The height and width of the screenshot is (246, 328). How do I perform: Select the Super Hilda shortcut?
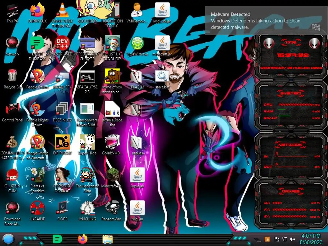tap(87, 145)
